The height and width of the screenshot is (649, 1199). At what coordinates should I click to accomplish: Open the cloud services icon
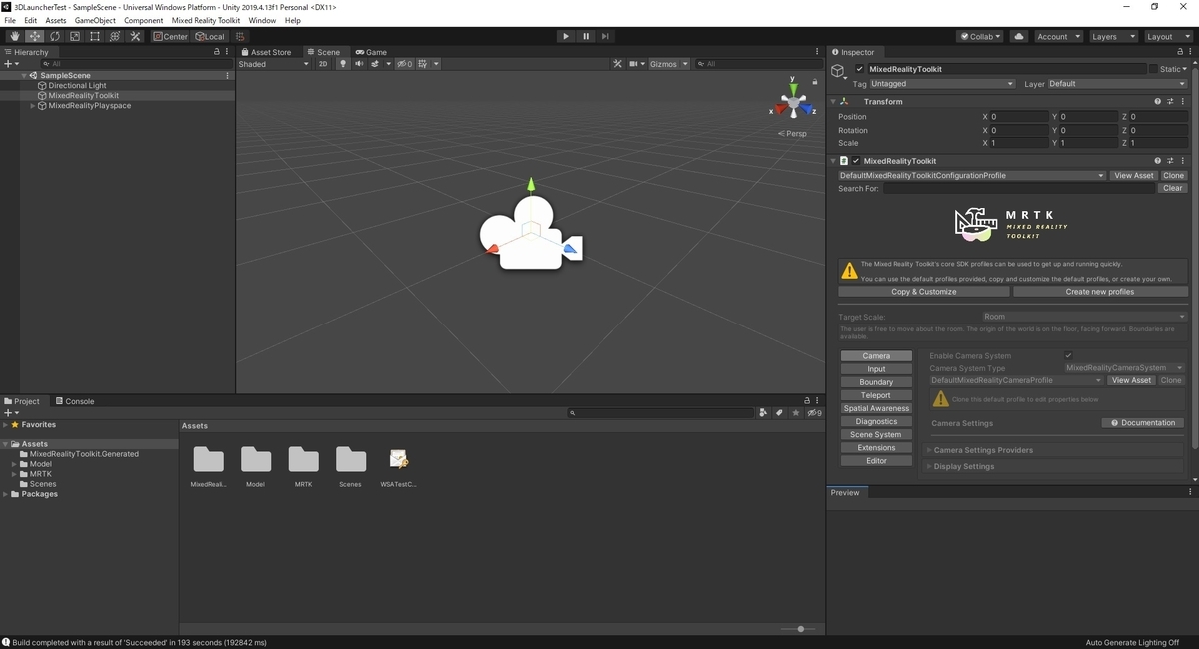(1019, 36)
